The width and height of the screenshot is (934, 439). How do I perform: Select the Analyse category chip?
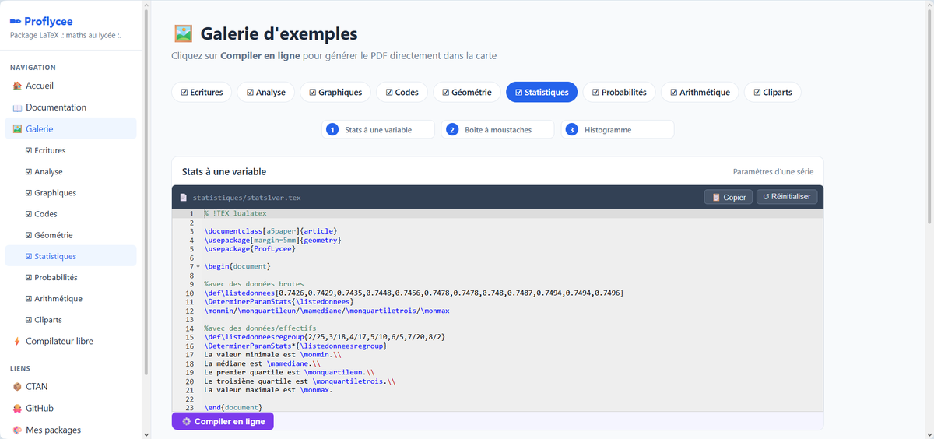265,92
